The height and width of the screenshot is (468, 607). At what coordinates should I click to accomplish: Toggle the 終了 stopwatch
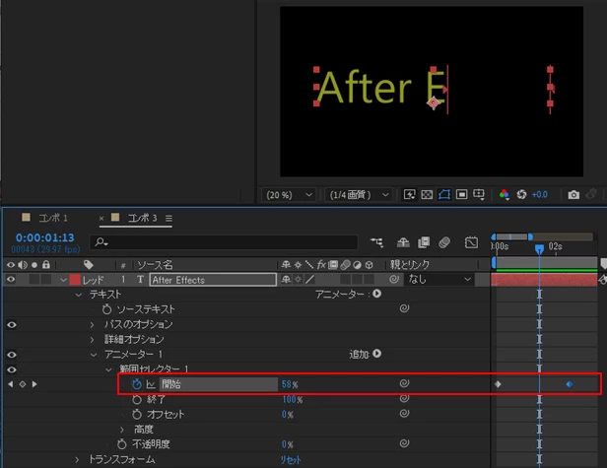pyautogui.click(x=136, y=399)
